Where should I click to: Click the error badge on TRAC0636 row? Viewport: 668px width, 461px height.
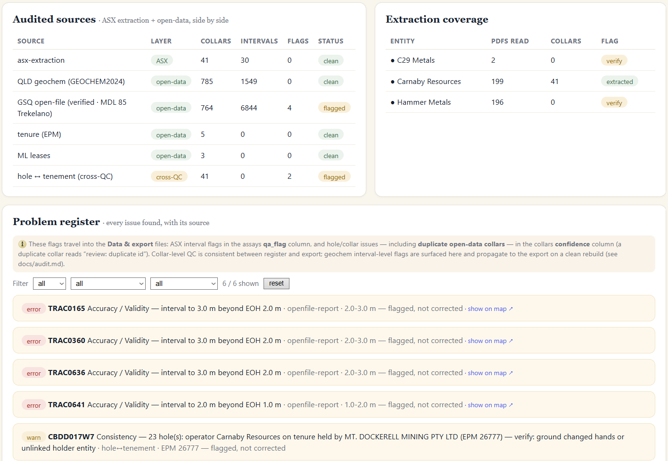pyautogui.click(x=33, y=373)
